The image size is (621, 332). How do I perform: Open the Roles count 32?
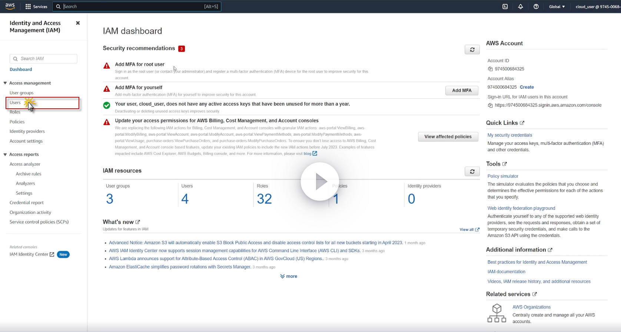pyautogui.click(x=265, y=199)
